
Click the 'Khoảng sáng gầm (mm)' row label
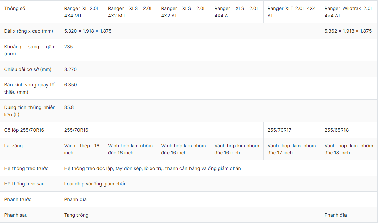(30, 50)
